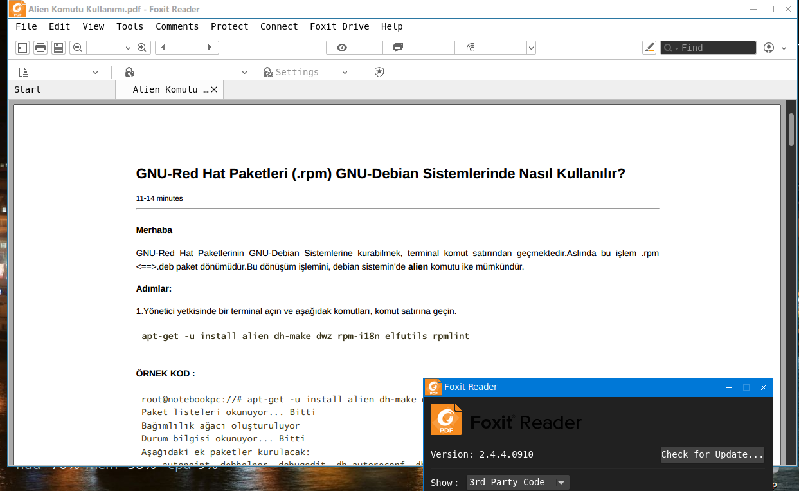Click the wireless cast icon in toolbar
This screenshot has width=799, height=491.
click(471, 48)
